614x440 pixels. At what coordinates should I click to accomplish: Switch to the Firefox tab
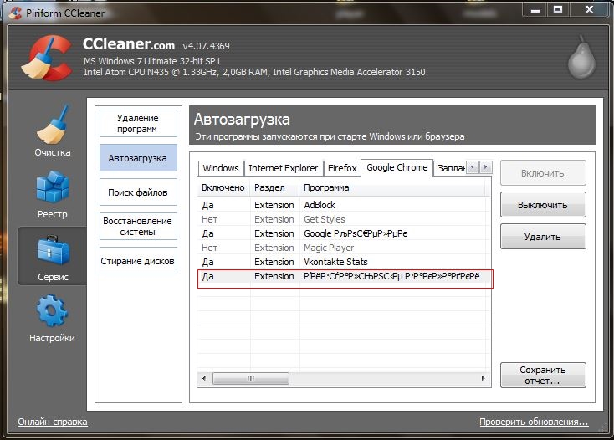342,168
